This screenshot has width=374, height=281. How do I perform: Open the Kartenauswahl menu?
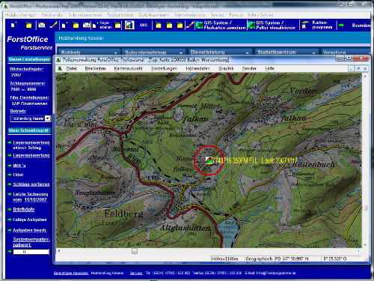point(128,68)
